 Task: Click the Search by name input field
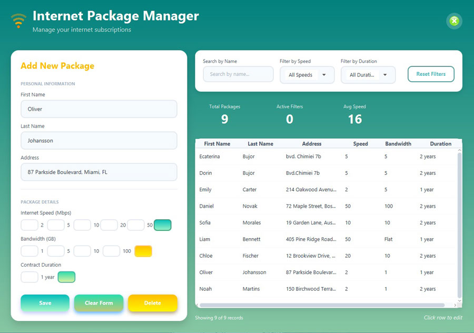(238, 74)
